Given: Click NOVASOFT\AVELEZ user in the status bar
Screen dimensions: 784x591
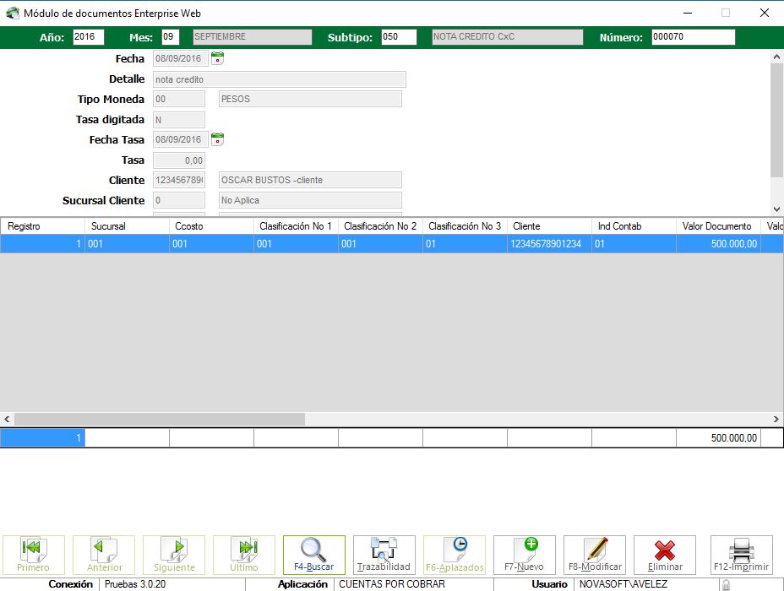Looking at the screenshot, I should tap(623, 584).
